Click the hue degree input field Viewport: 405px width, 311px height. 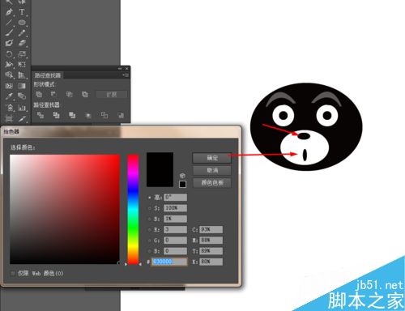point(175,198)
